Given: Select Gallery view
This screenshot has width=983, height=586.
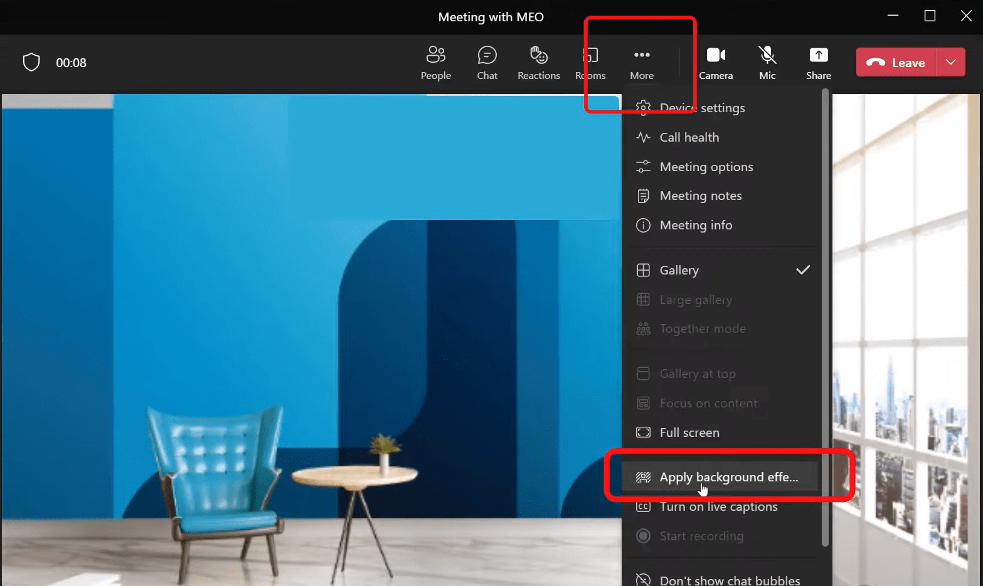Looking at the screenshot, I should [x=721, y=270].
